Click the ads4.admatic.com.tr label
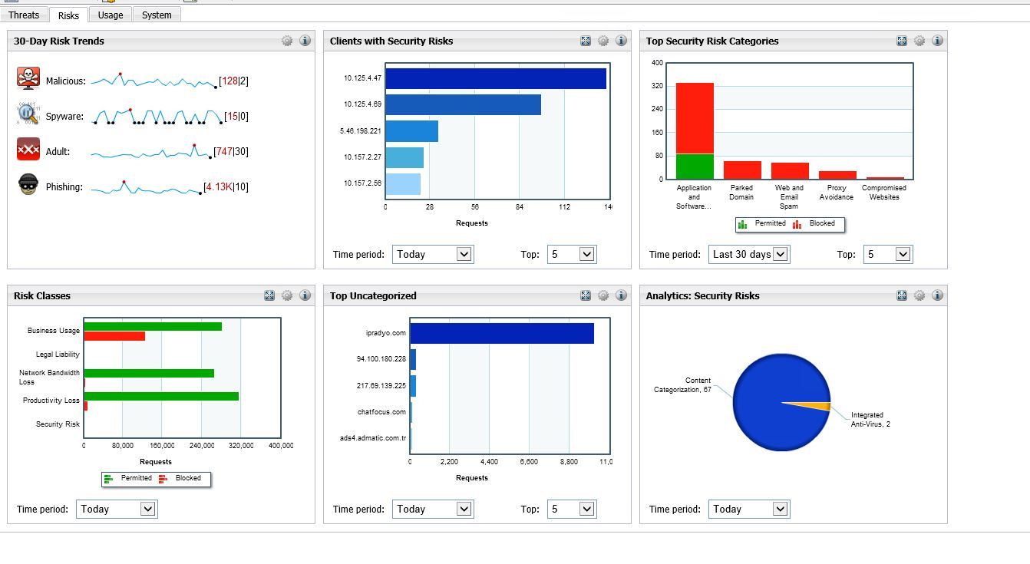Image resolution: width=1030 pixels, height=564 pixels. pyautogui.click(x=373, y=438)
